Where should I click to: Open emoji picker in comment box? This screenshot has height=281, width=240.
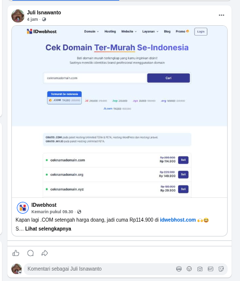[x=189, y=269]
